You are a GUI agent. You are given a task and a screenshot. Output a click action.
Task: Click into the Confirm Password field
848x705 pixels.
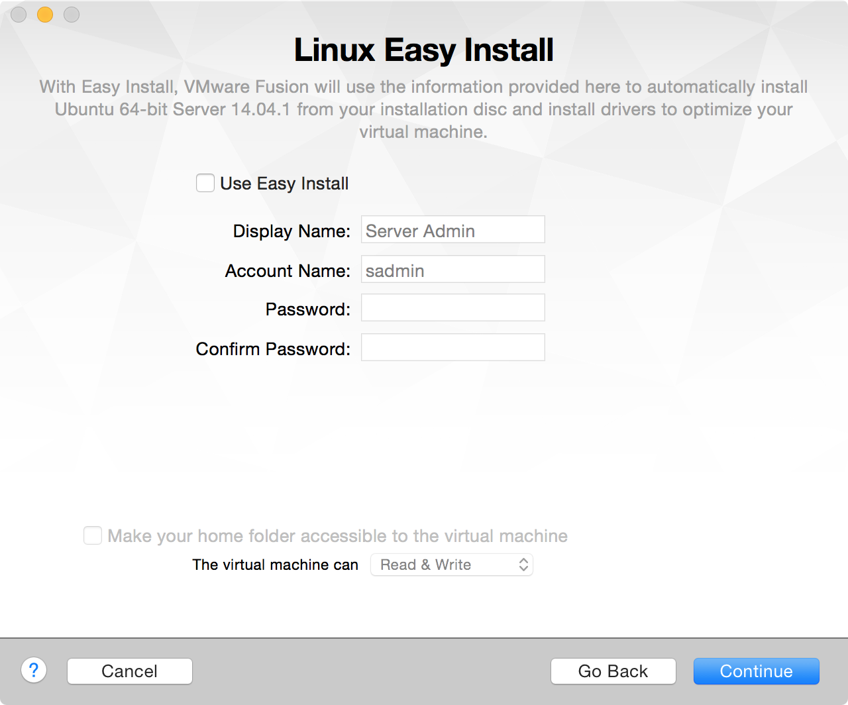point(453,347)
